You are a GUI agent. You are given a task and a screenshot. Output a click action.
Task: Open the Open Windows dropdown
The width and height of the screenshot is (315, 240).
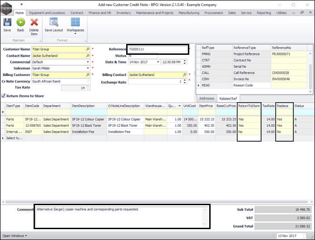15,236
